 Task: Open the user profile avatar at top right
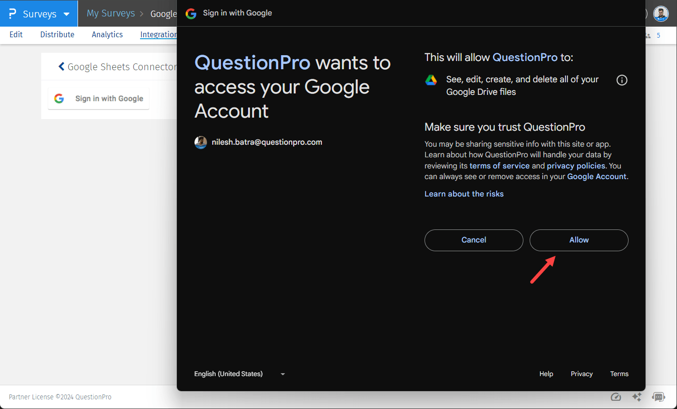[x=661, y=14]
